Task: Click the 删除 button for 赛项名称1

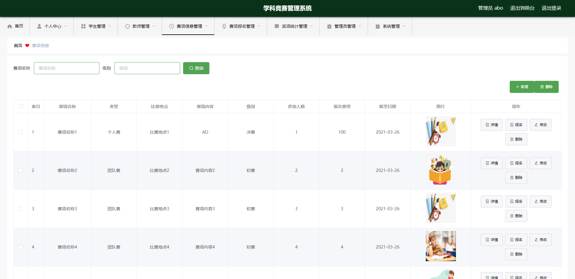Action: tap(516, 139)
